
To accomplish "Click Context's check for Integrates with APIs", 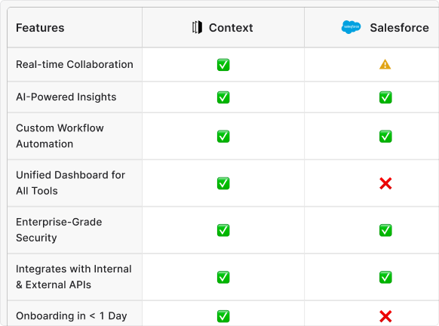I will 223,277.
